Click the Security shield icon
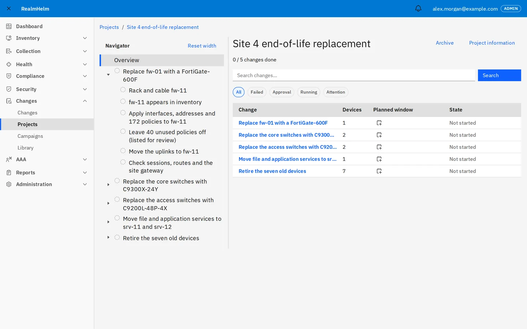Screen dimensions: 527x329 (9, 89)
